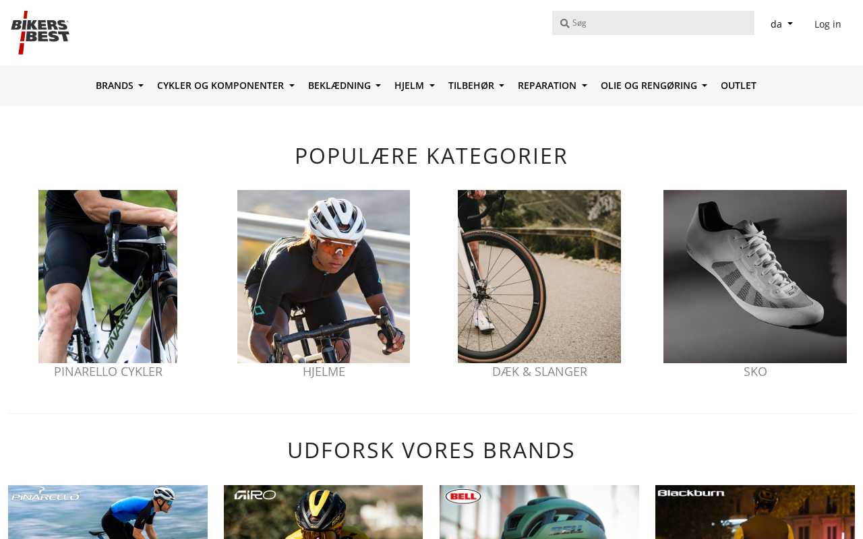
Task: Expand Cykler og Komponenter dropdown
Action: 225,86
